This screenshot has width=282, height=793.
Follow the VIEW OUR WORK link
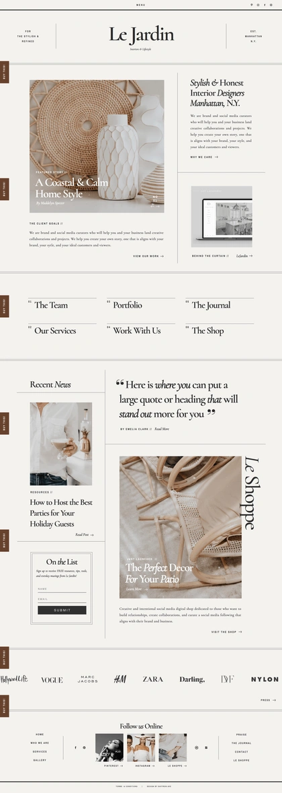[x=148, y=256]
